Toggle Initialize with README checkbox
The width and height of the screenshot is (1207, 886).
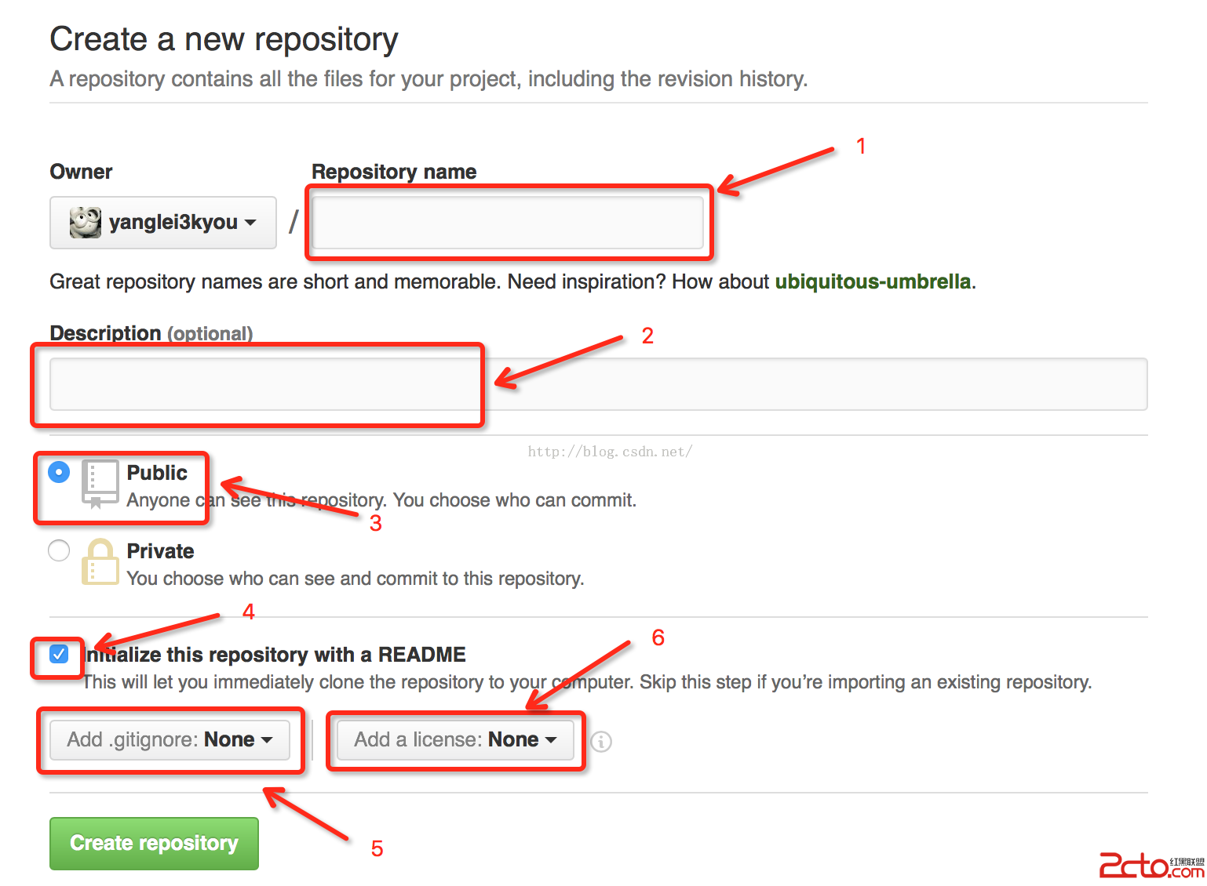59,654
